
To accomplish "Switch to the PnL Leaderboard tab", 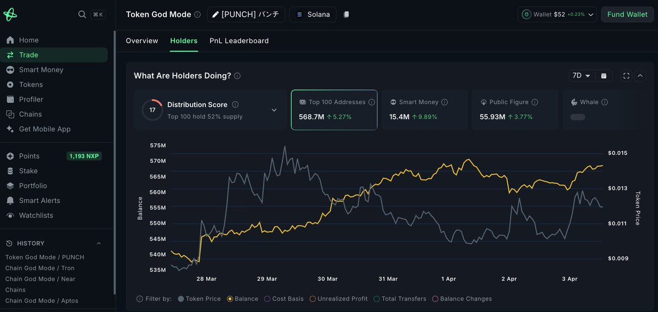I will 239,41.
